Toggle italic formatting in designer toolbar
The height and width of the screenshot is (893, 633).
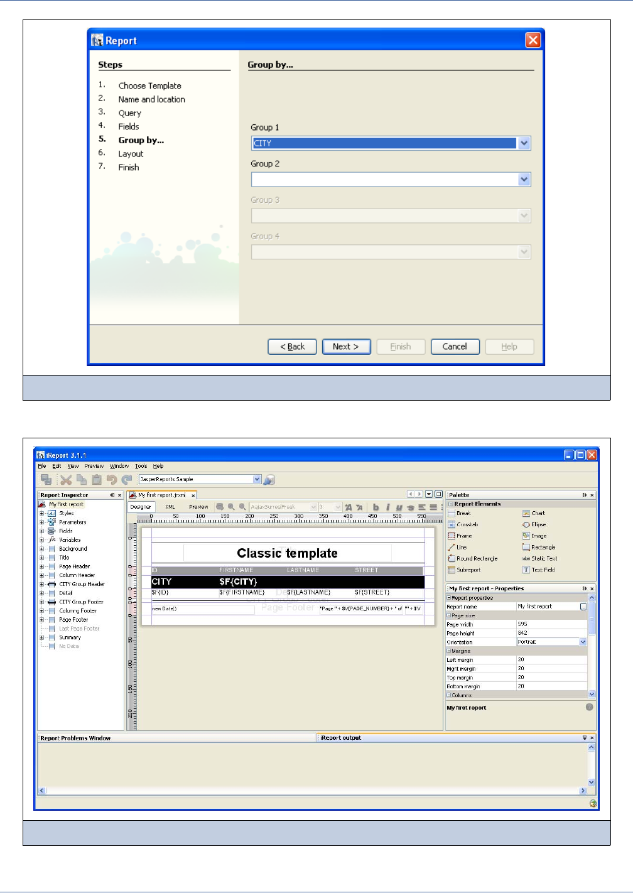[x=387, y=507]
